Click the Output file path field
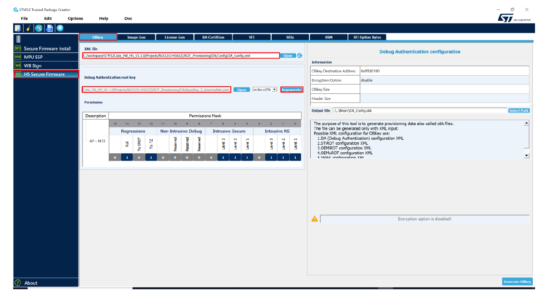The image size is (560, 292). 419,110
